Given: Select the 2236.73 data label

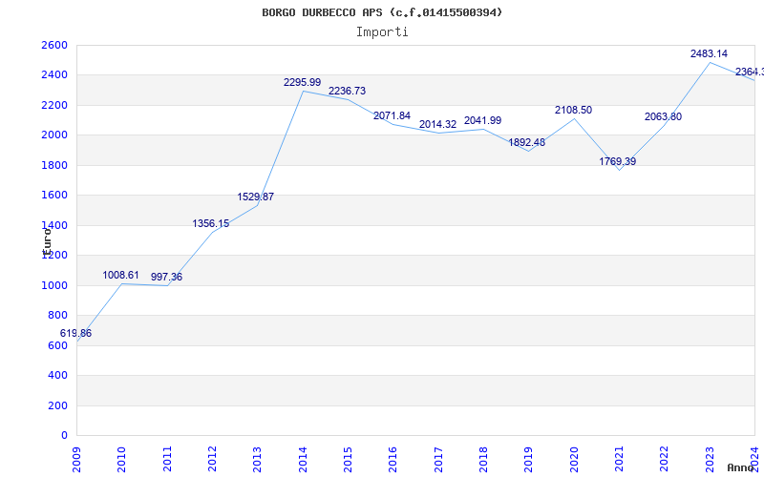Looking at the screenshot, I should point(347,91).
